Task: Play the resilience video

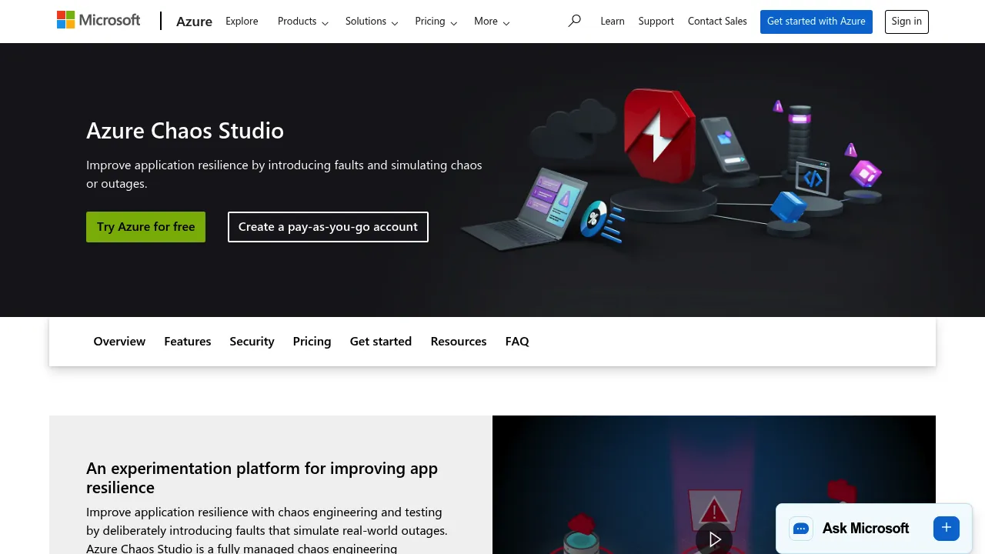Action: pos(714,539)
